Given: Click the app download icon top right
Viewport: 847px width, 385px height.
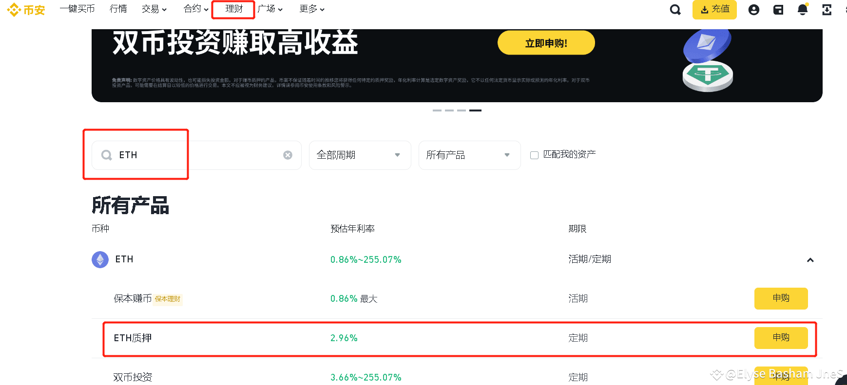Looking at the screenshot, I should tap(827, 9).
